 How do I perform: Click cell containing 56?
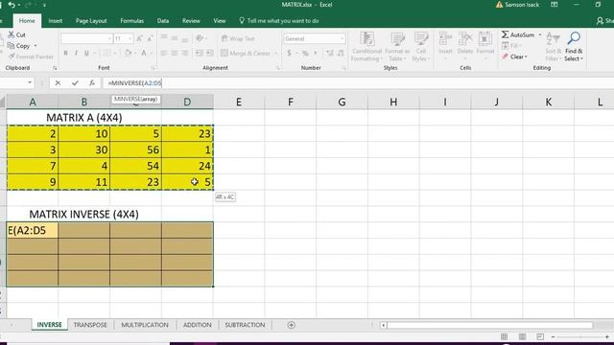(135, 149)
